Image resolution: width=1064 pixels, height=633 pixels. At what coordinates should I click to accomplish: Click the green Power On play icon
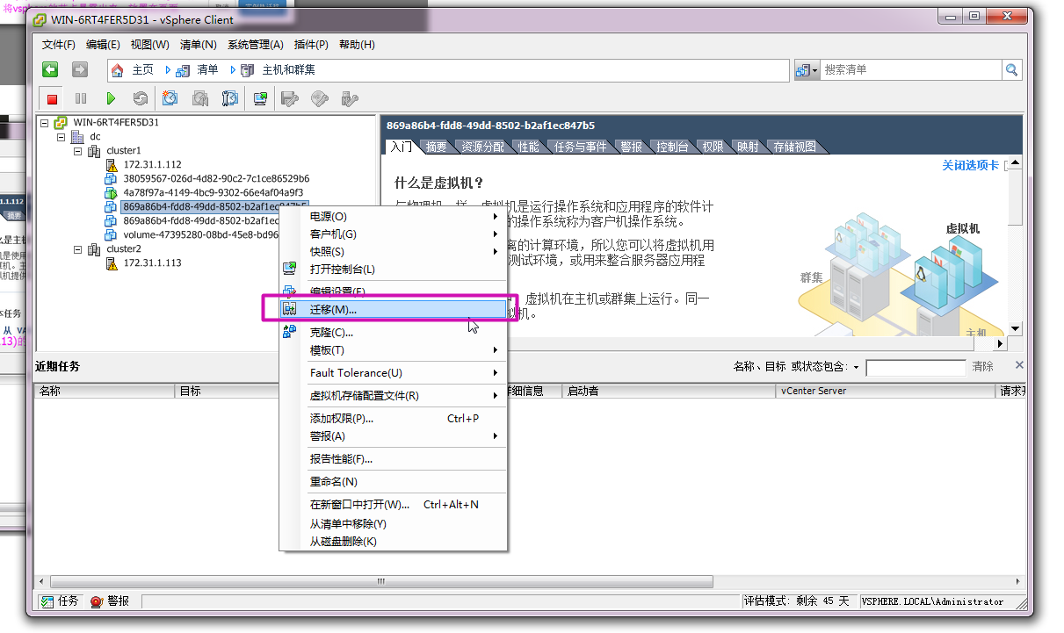pyautogui.click(x=111, y=99)
